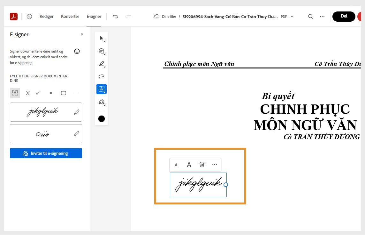The image size is (365, 235).
Task: Open the Konverter menu
Action: point(70,17)
